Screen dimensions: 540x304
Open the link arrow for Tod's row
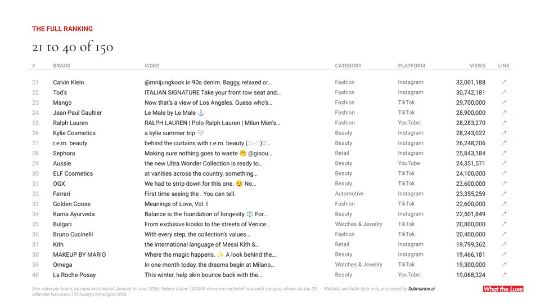[x=504, y=92]
